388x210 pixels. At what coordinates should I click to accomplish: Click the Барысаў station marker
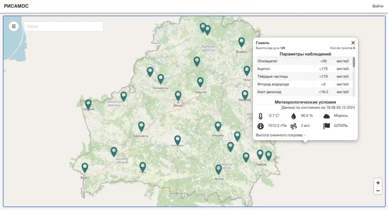pyautogui.click(x=200, y=82)
